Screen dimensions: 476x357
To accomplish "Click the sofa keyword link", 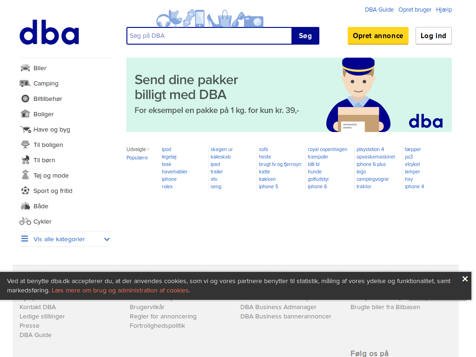I will (x=264, y=149).
